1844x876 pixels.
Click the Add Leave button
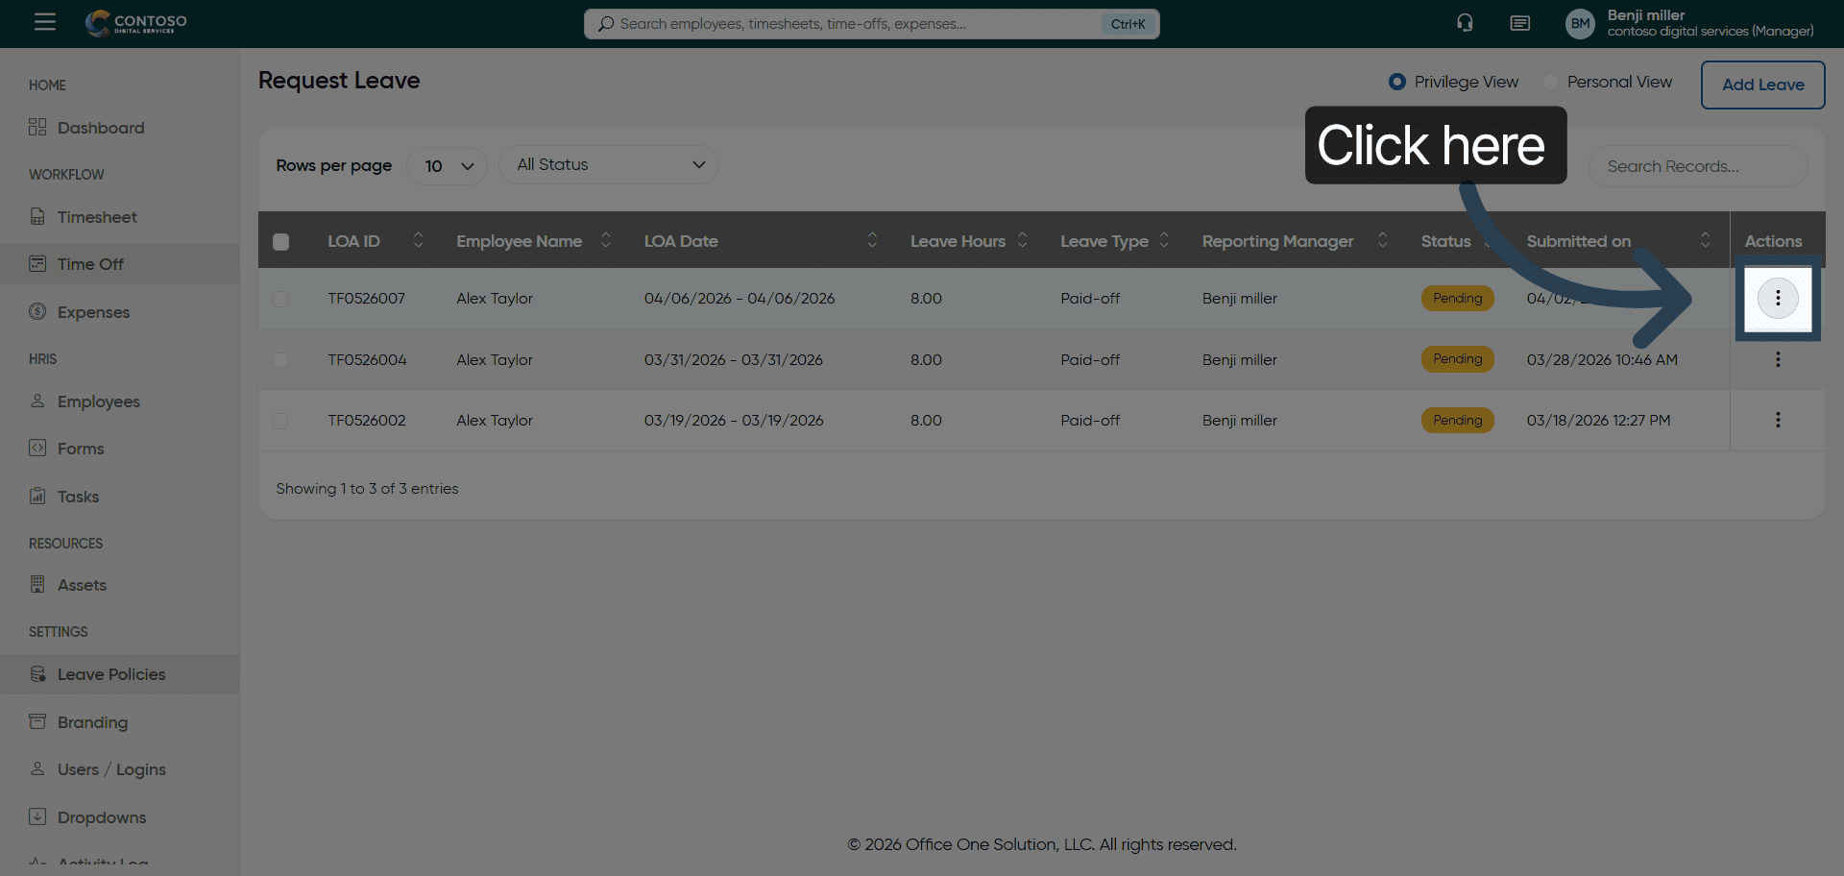(1762, 85)
